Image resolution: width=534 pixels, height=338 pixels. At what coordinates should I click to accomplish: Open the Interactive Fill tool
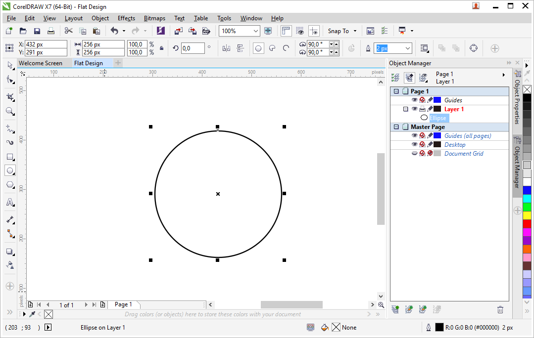pos(10,265)
